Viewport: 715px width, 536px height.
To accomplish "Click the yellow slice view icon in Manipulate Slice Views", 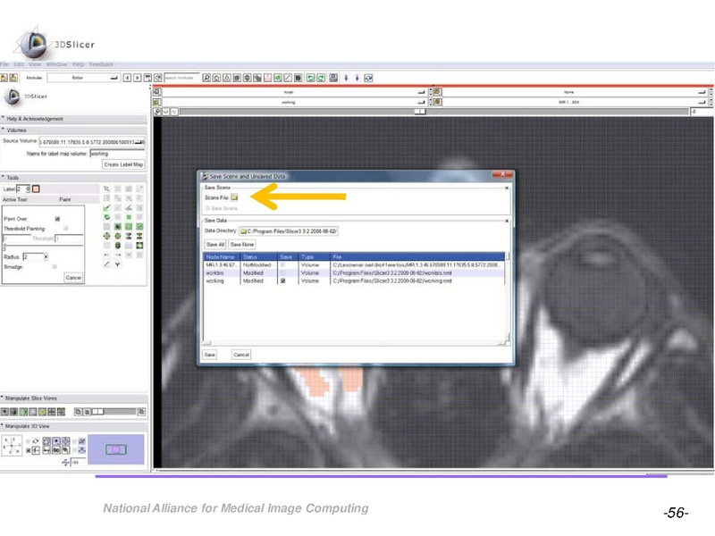I will [42, 412].
